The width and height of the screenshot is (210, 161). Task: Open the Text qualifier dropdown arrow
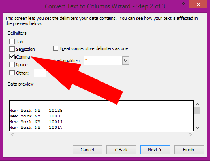[126, 61]
